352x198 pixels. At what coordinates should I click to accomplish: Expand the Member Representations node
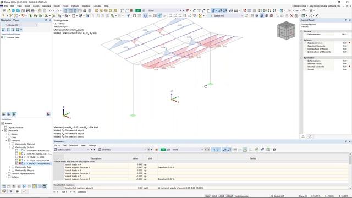[6, 174]
